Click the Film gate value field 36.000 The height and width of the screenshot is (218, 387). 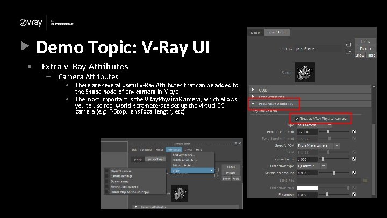point(307,132)
